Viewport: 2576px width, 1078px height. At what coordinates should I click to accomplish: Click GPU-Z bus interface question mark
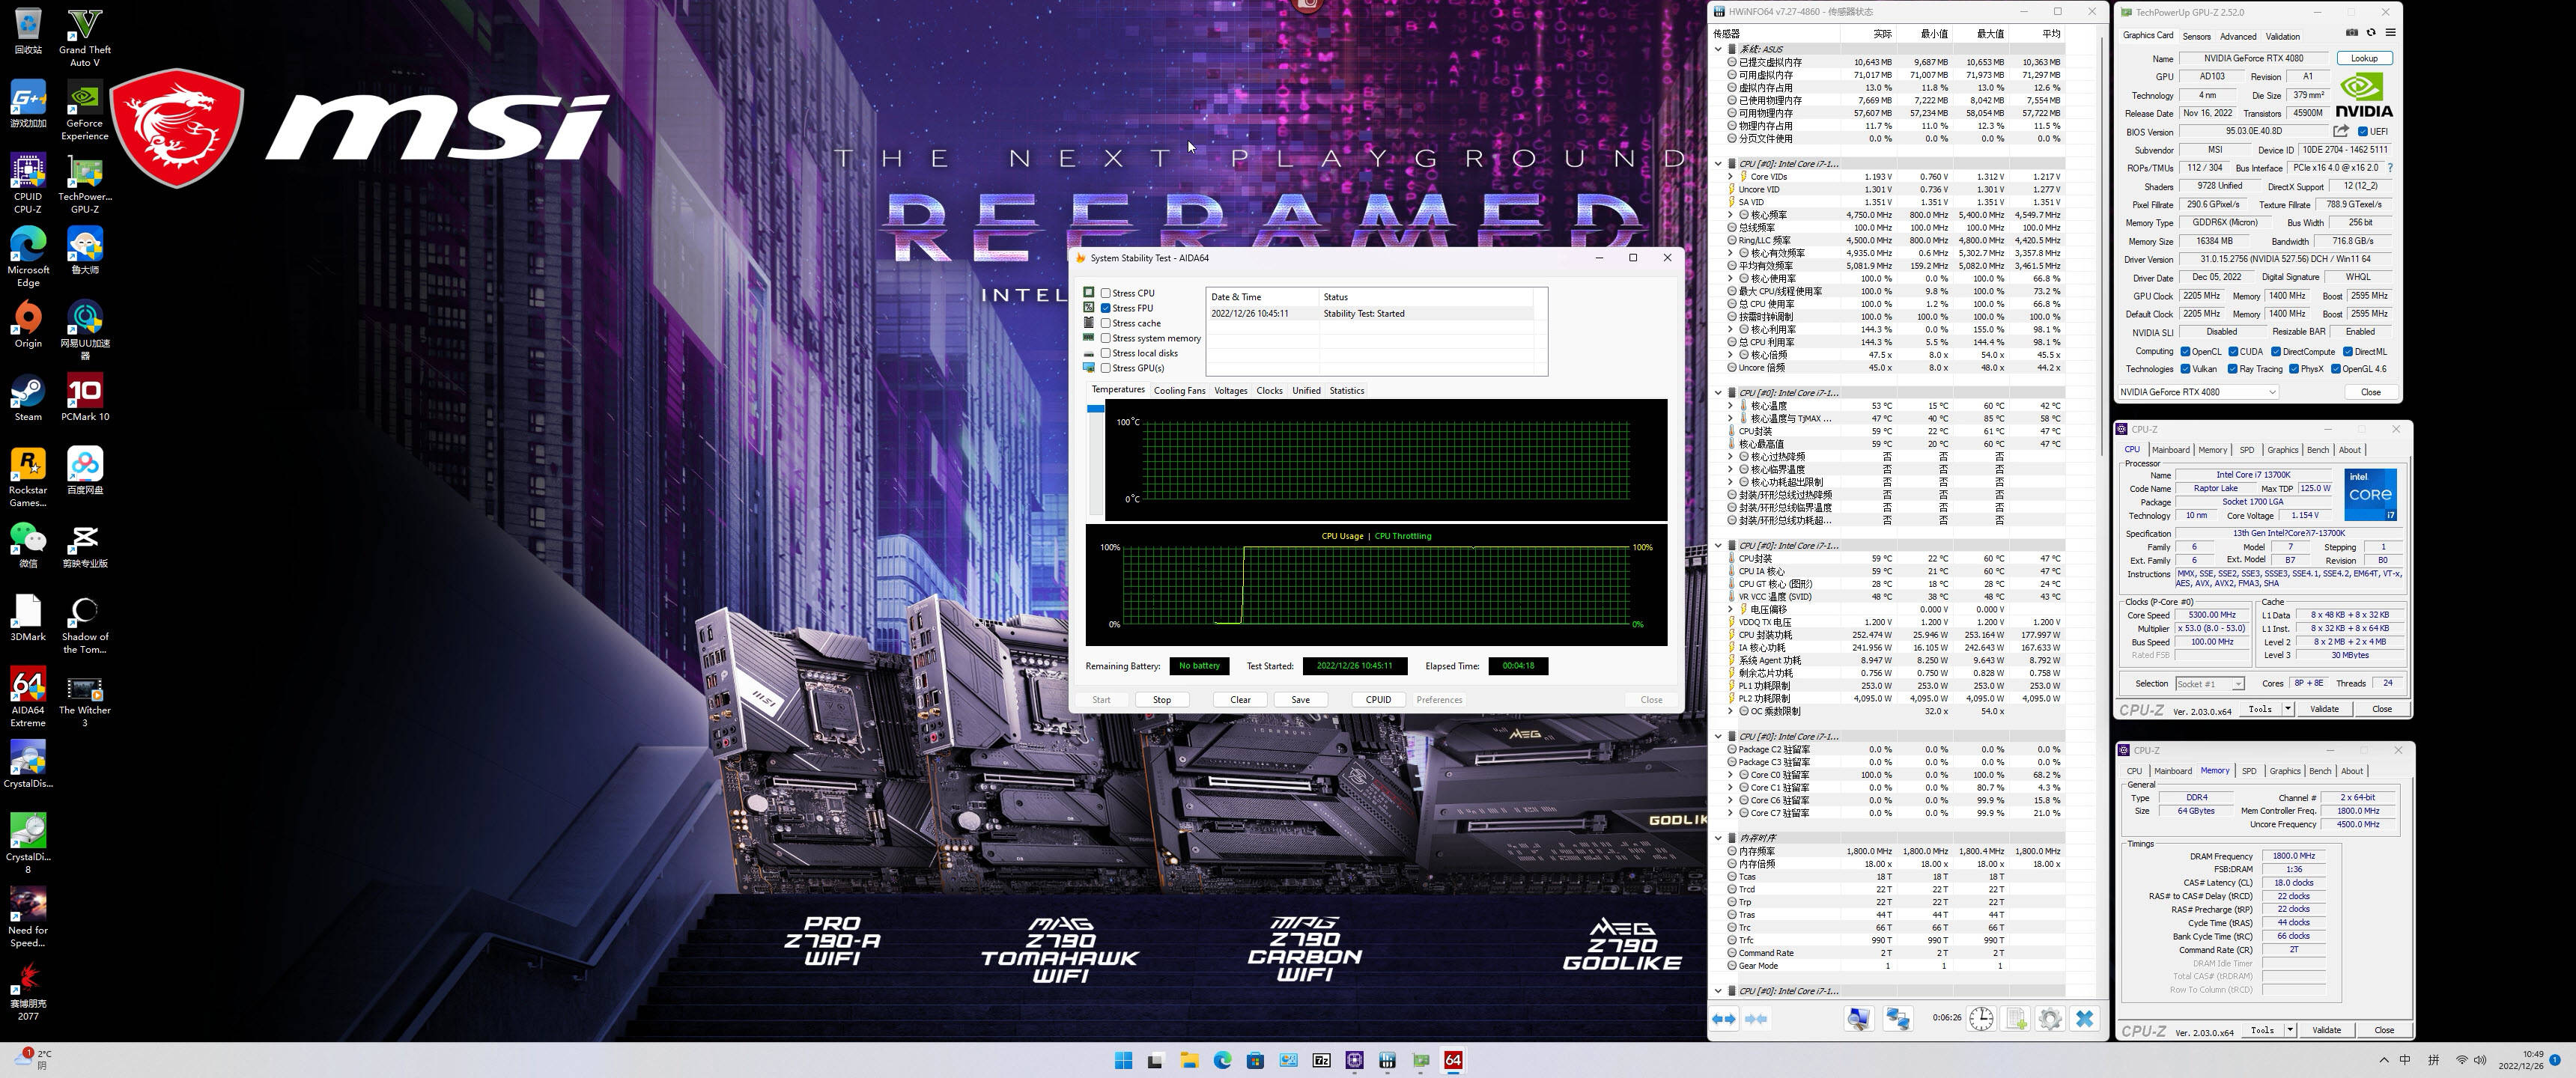[x=2390, y=168]
